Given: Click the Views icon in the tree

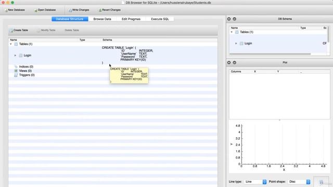Looking at the screenshot, I should (x=16, y=71).
